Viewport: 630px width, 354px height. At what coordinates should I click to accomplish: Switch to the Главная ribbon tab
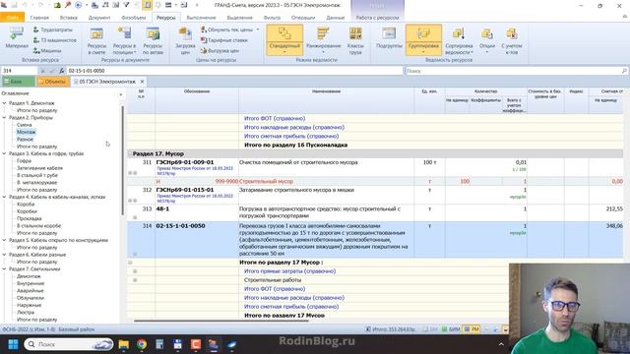tap(39, 18)
